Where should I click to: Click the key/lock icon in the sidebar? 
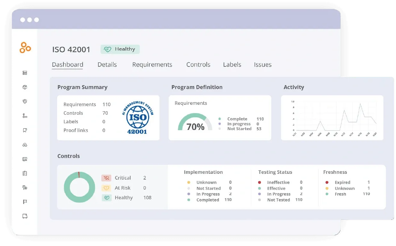click(25, 188)
